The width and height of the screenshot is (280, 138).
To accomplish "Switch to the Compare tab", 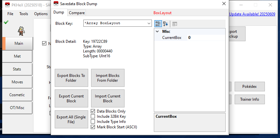I will 77,13.
